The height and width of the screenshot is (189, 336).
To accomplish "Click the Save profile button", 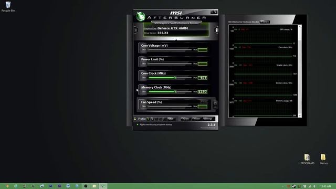I will tap(171, 119).
